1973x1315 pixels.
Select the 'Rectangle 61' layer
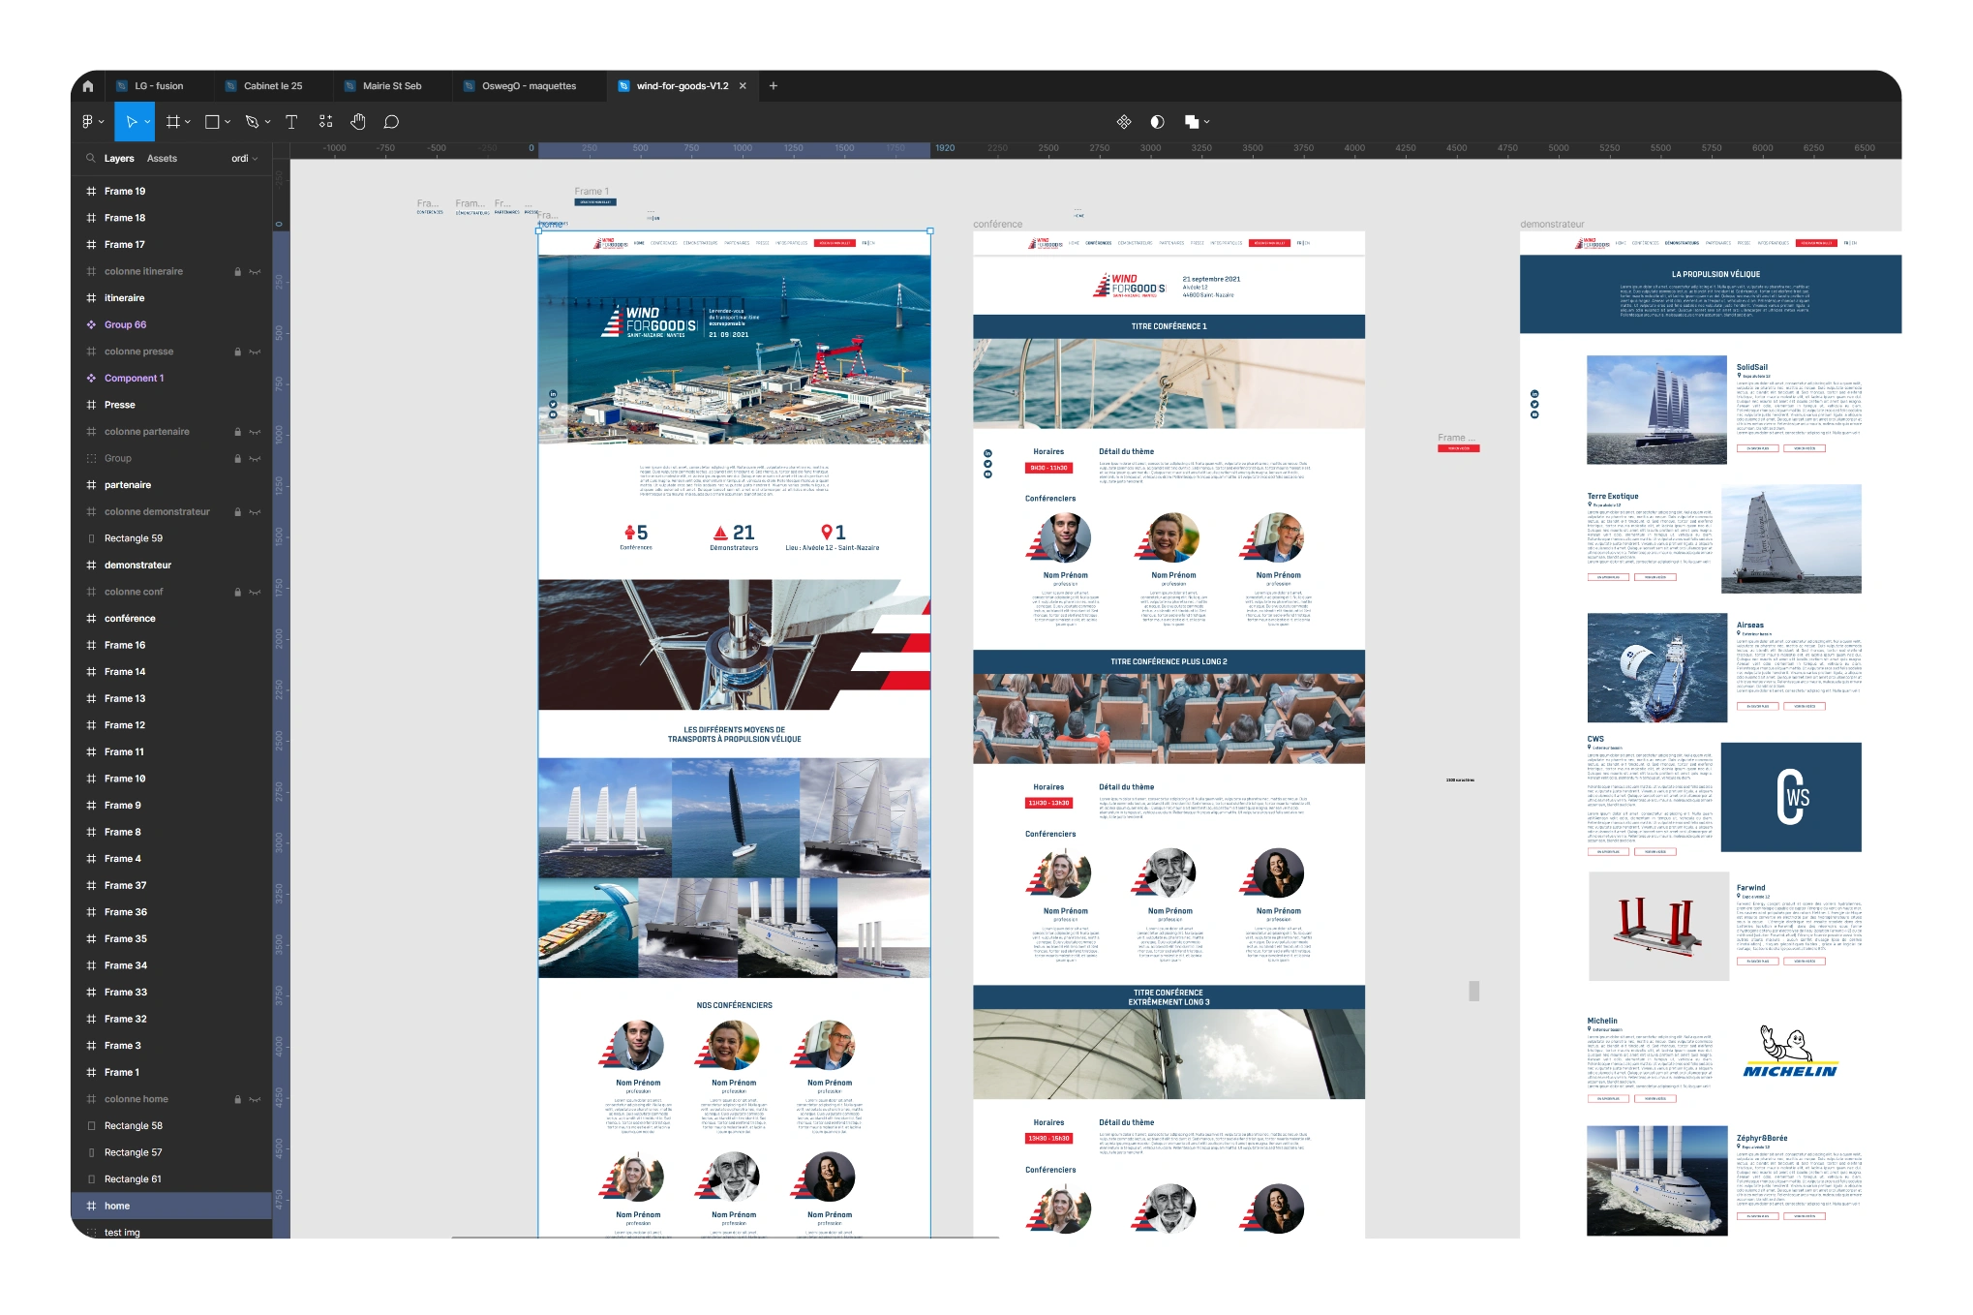pyautogui.click(x=171, y=1179)
